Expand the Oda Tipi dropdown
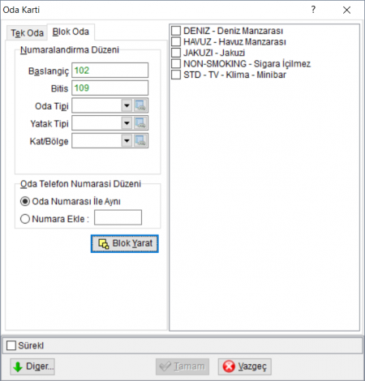This screenshot has width=365, height=381. pos(127,105)
